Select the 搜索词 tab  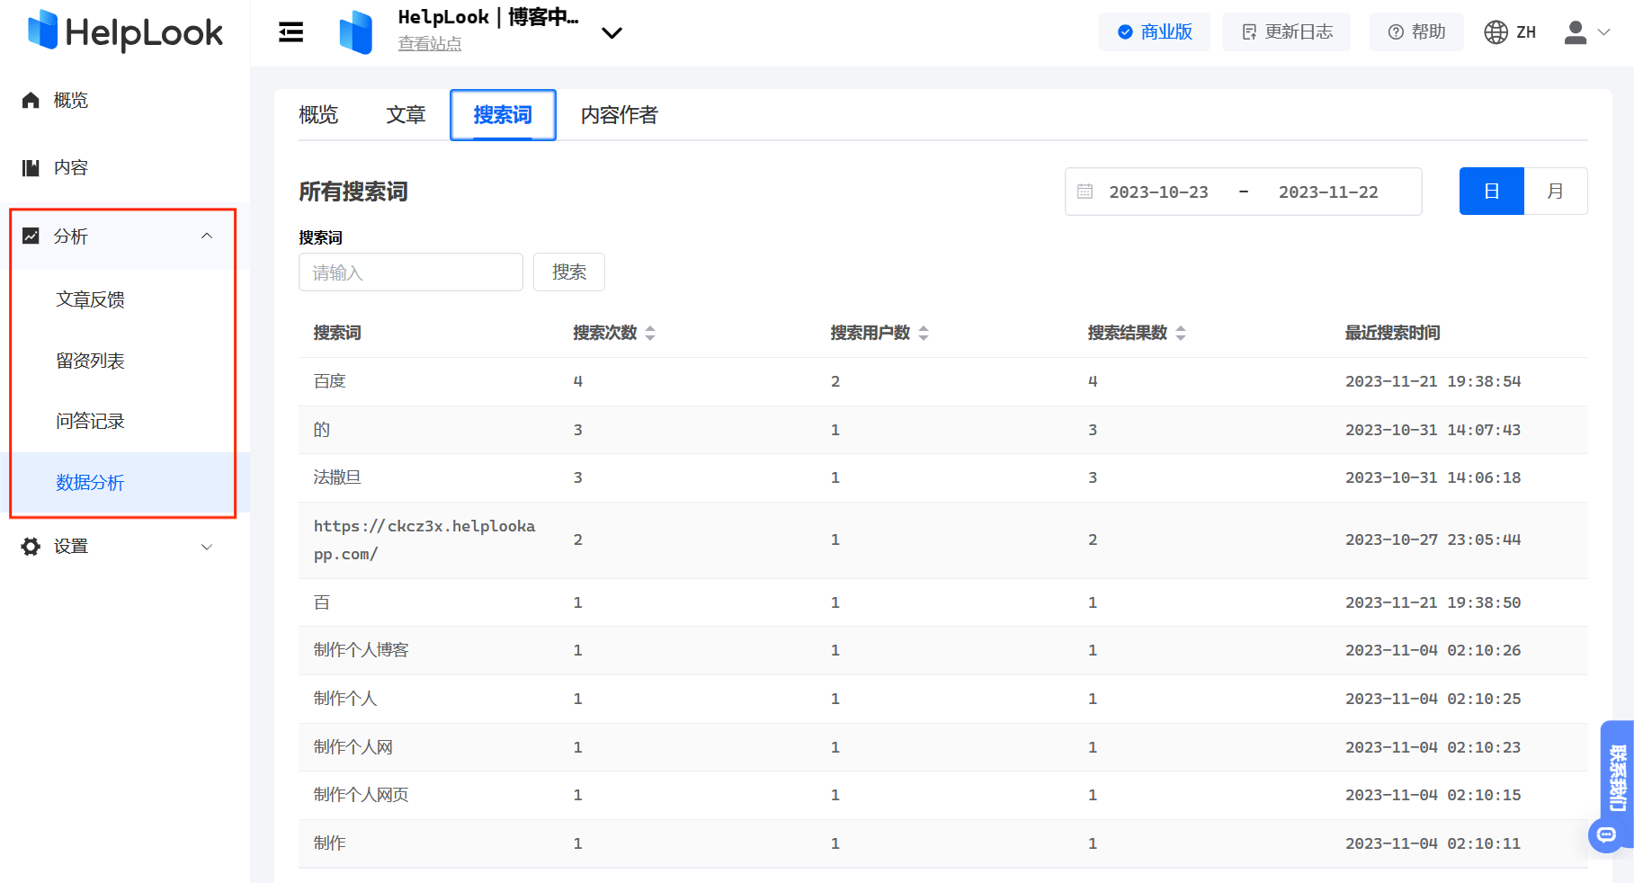pyautogui.click(x=503, y=115)
